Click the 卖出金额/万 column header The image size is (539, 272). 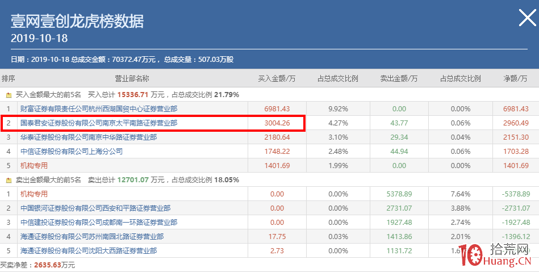tap(399, 78)
